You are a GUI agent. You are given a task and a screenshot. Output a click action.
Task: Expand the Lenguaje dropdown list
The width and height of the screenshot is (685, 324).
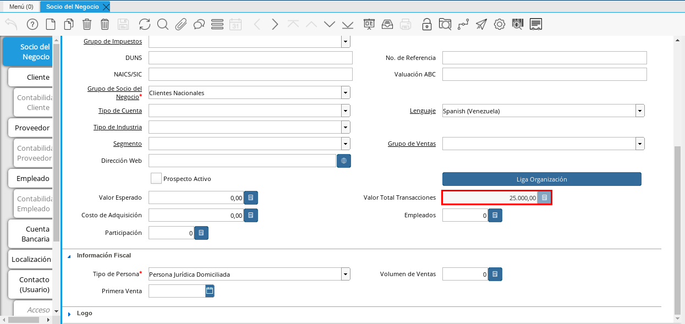click(x=640, y=111)
